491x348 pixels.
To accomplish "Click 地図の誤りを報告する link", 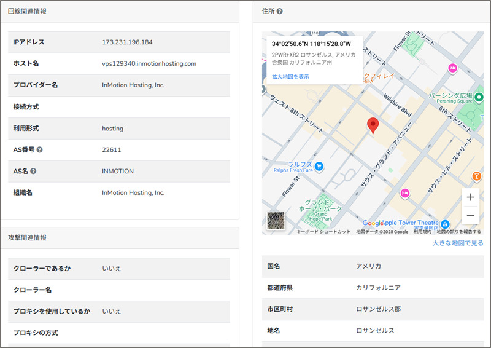I will (458, 232).
